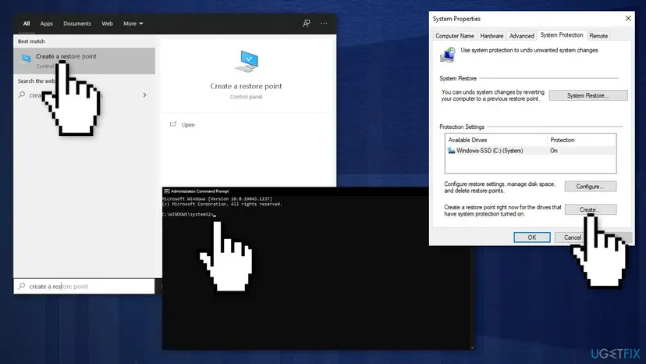Open the Advanced tab
Screen dimensions: 646x364
pyautogui.click(x=522, y=36)
